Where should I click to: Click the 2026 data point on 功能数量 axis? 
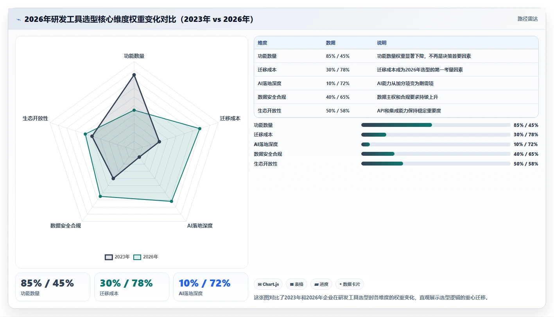point(134,110)
